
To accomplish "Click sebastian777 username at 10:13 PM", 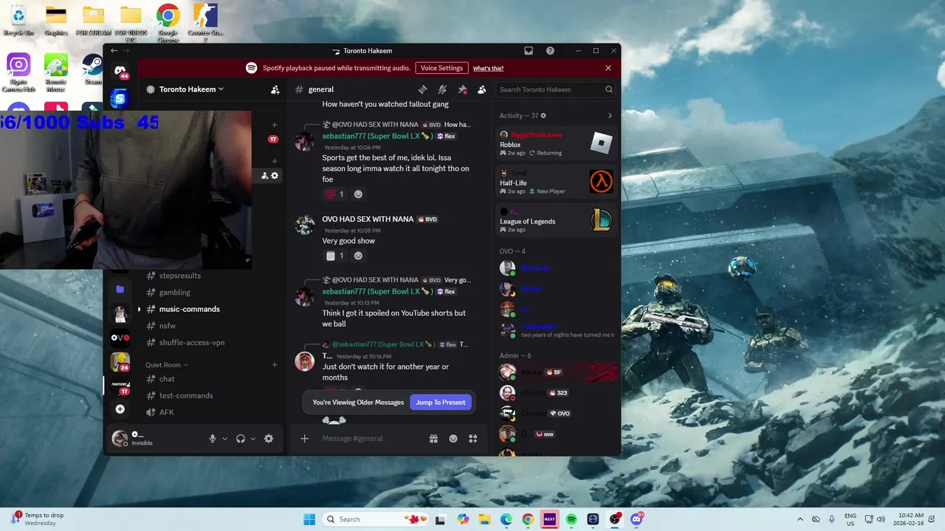I will click(x=377, y=291).
